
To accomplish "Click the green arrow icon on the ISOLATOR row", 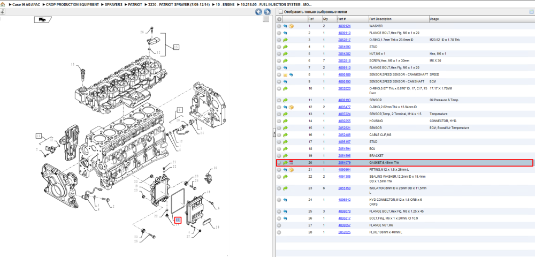I will (285, 188).
